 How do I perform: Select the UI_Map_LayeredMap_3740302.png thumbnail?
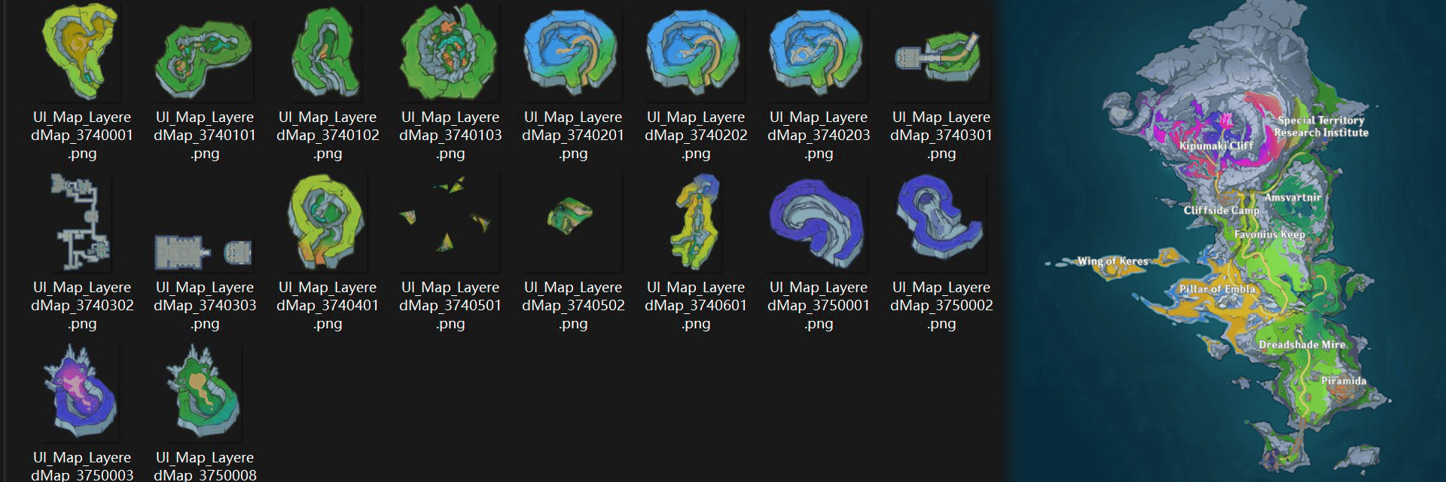click(x=82, y=222)
